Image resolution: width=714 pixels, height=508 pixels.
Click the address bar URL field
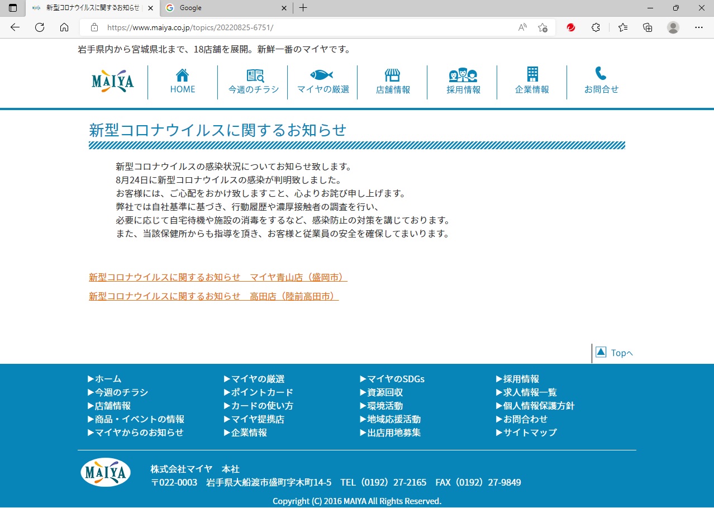pos(307,27)
